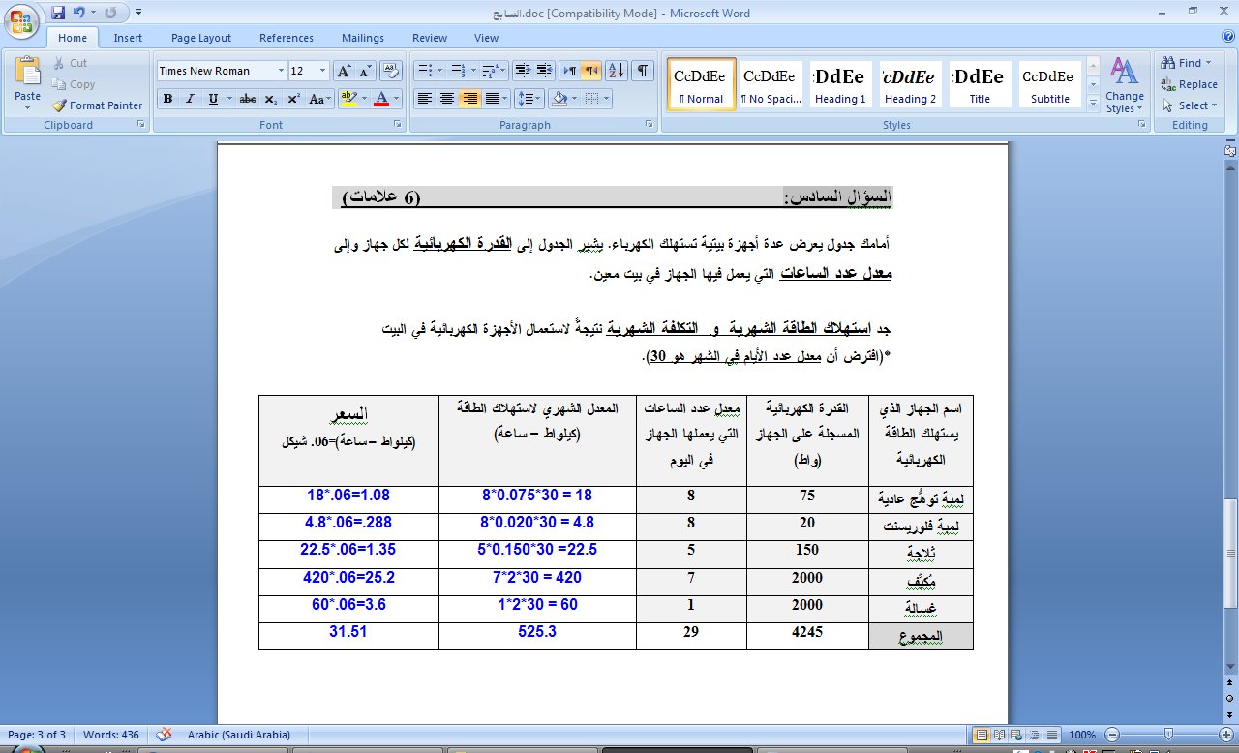Click the spelling check status icon
Viewport: 1239px width, 753px height.
[x=165, y=735]
